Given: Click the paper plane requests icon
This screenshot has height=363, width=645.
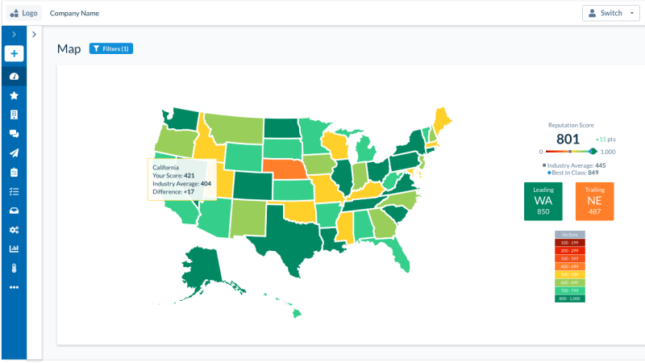Looking at the screenshot, I should (14, 153).
